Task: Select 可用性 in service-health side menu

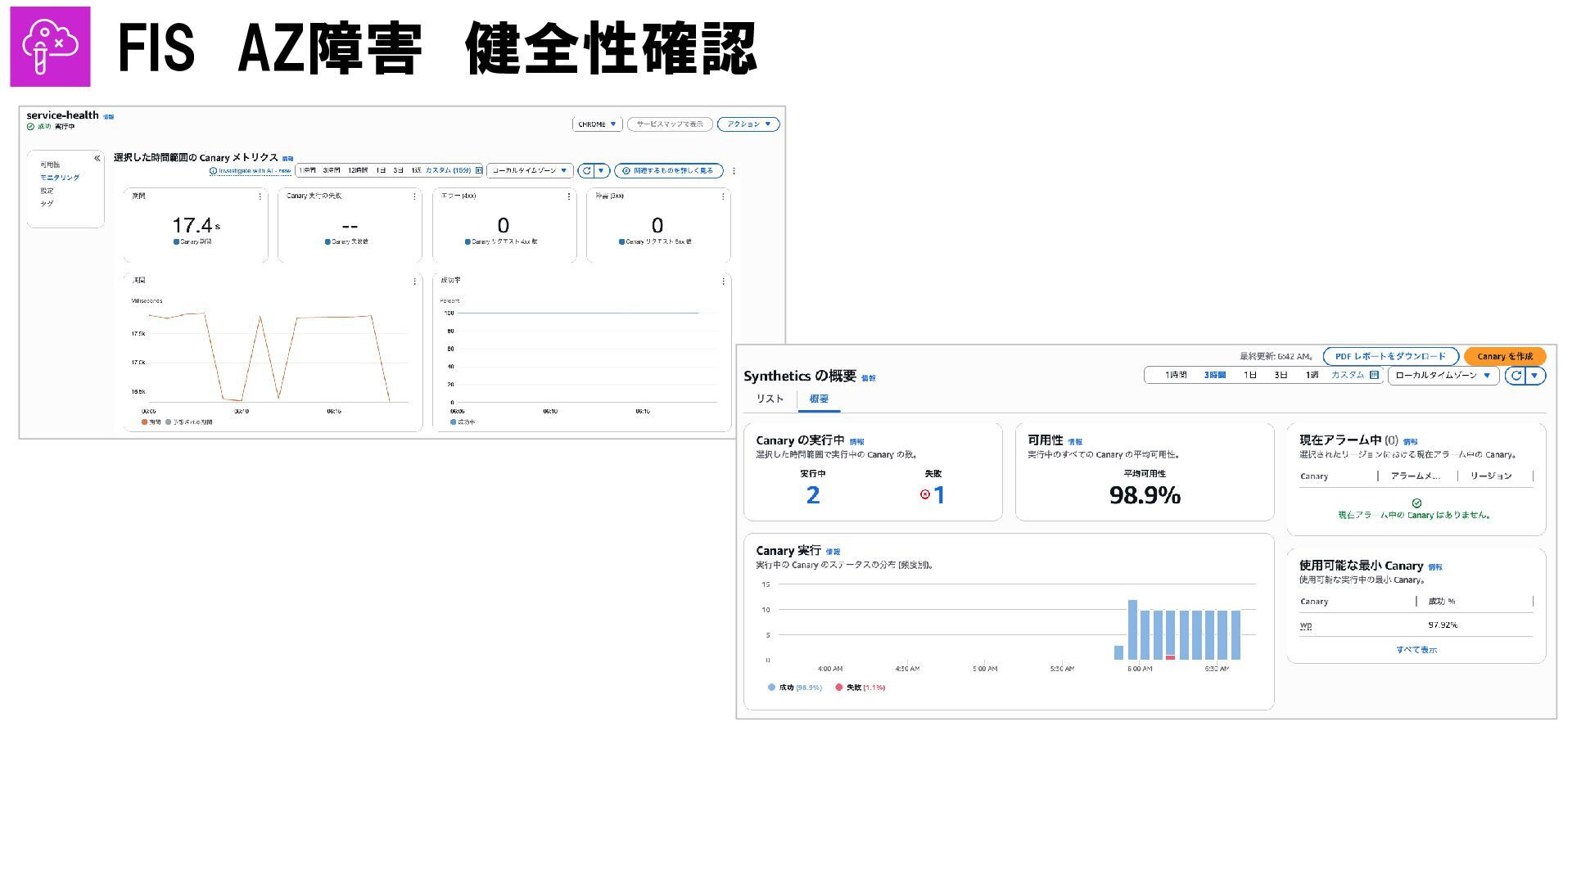Action: tap(50, 165)
